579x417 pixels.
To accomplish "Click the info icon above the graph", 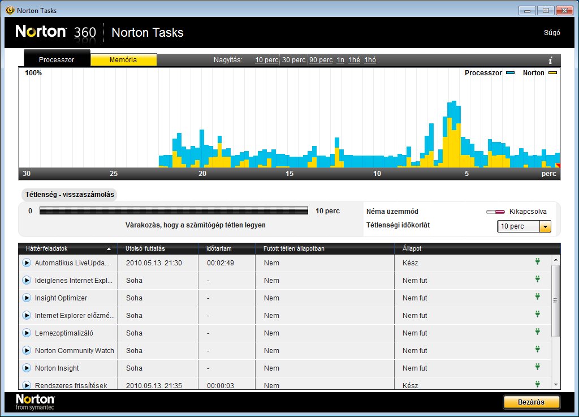I will tap(550, 61).
